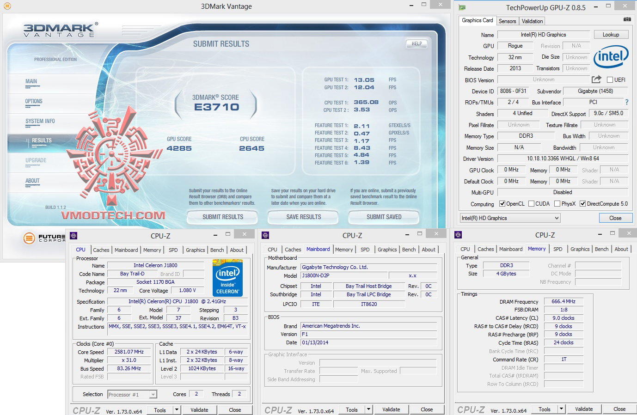Click the Submit Results button
Viewport: 637px width, 415px height.
(223, 217)
